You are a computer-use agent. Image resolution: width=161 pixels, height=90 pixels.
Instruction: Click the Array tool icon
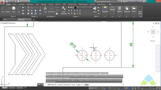point(35,13)
